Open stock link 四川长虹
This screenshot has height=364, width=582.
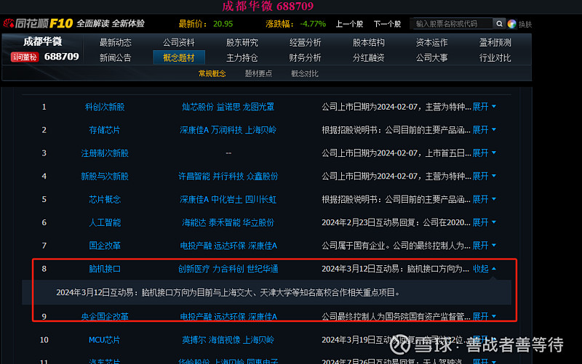click(x=260, y=199)
